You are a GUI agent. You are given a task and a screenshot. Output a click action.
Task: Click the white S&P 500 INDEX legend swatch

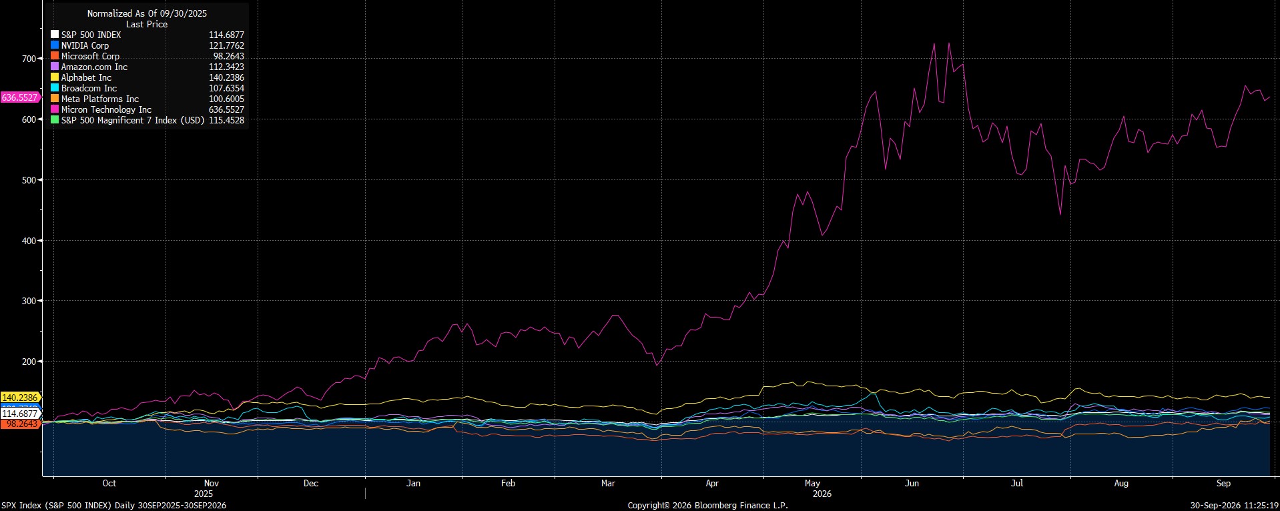pyautogui.click(x=55, y=35)
